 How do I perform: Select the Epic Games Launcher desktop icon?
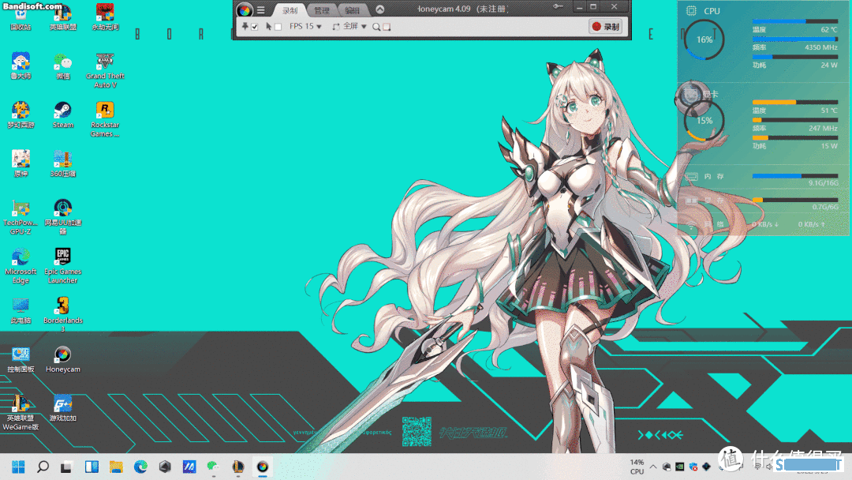pos(63,266)
